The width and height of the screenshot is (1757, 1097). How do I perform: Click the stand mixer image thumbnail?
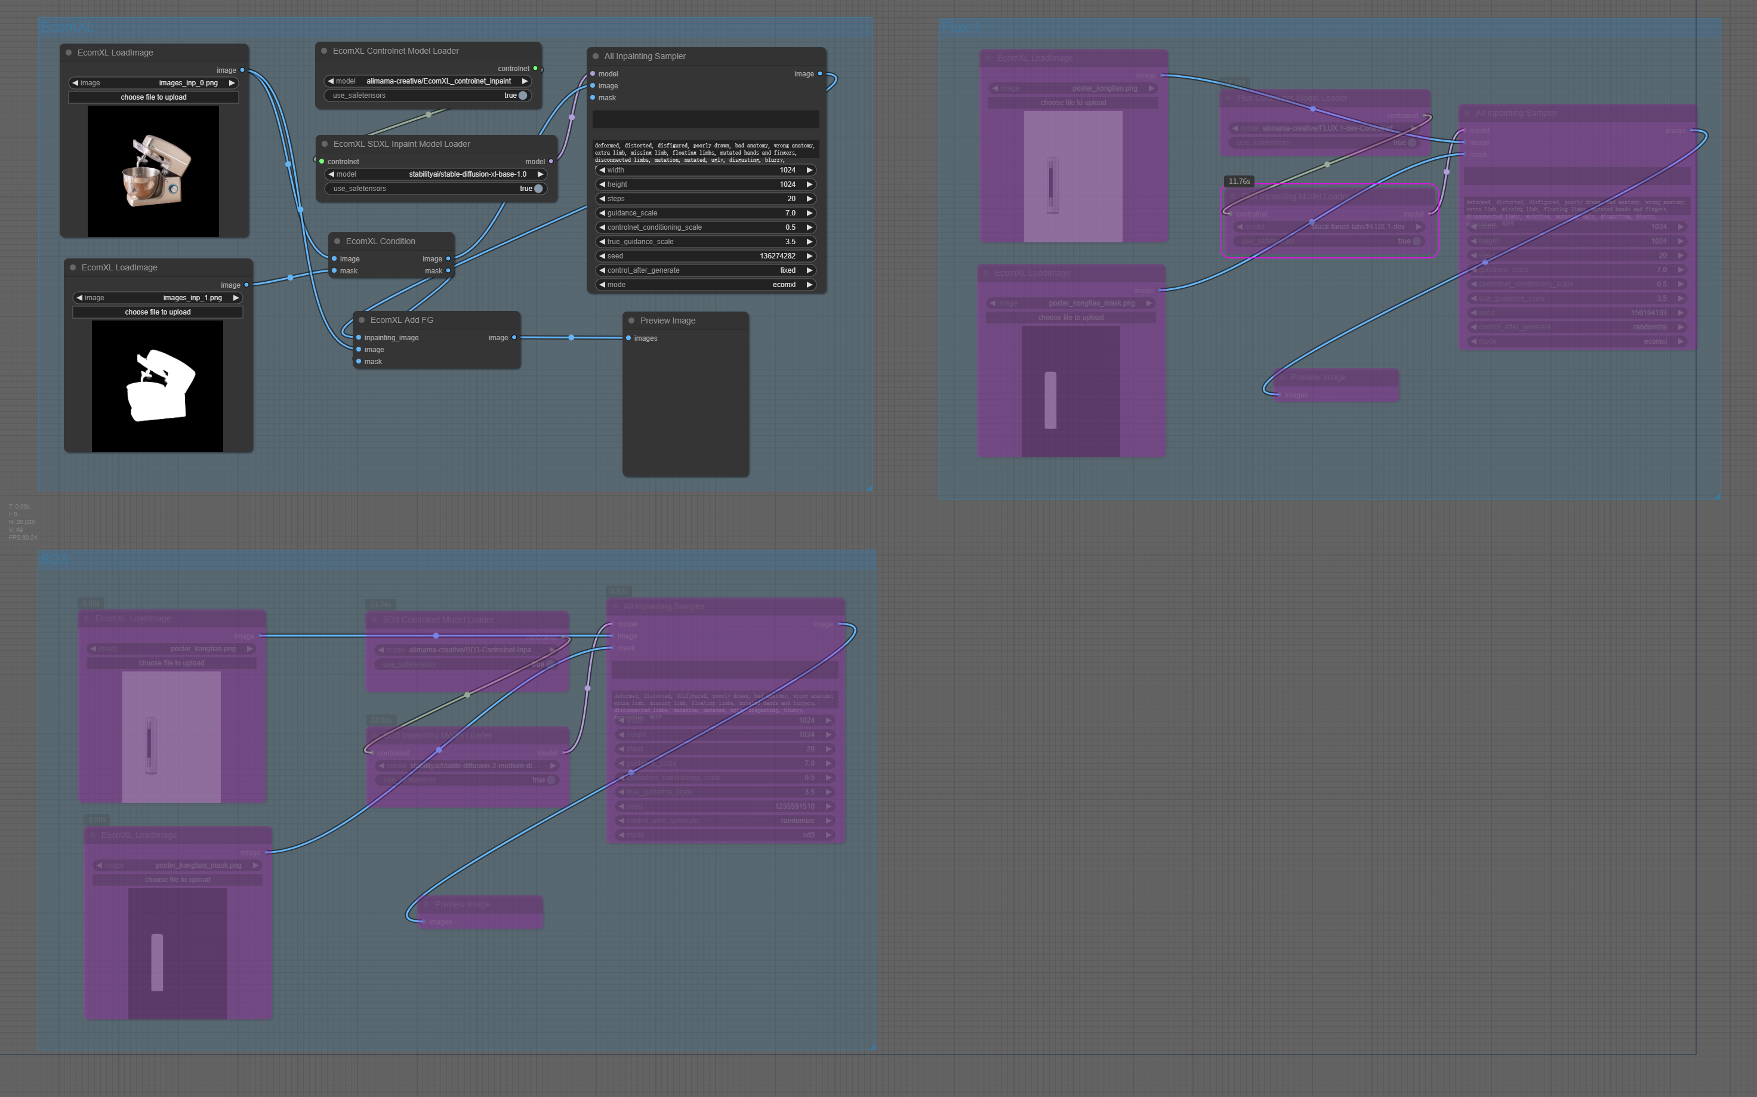coord(153,171)
